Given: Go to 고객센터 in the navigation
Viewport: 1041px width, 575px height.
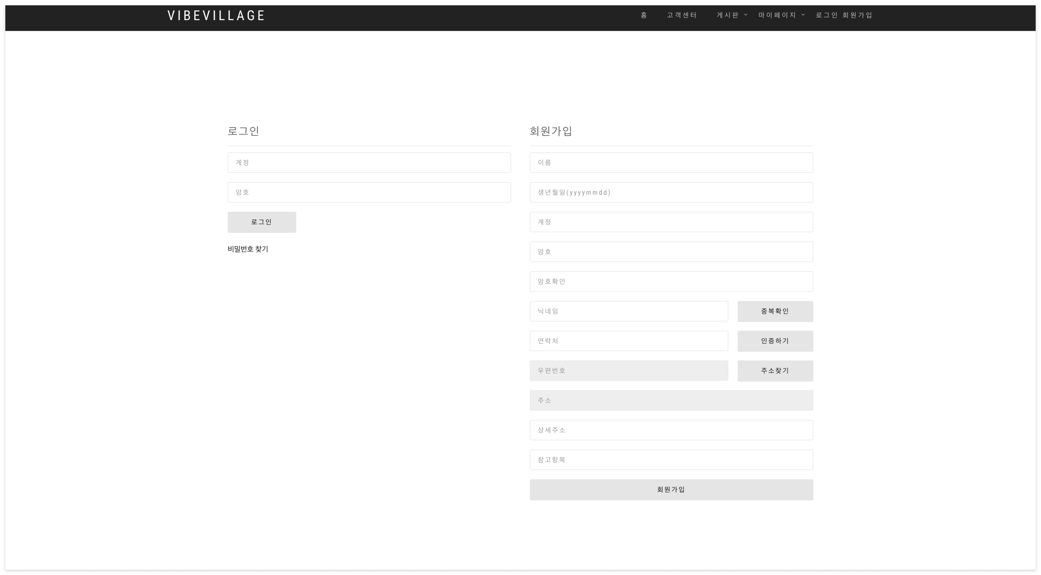Looking at the screenshot, I should [x=682, y=15].
